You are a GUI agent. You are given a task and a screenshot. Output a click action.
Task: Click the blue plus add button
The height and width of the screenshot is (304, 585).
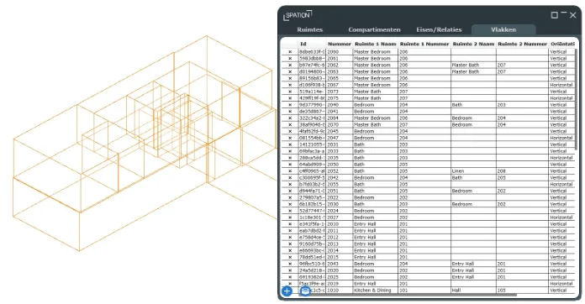pyautogui.click(x=287, y=291)
